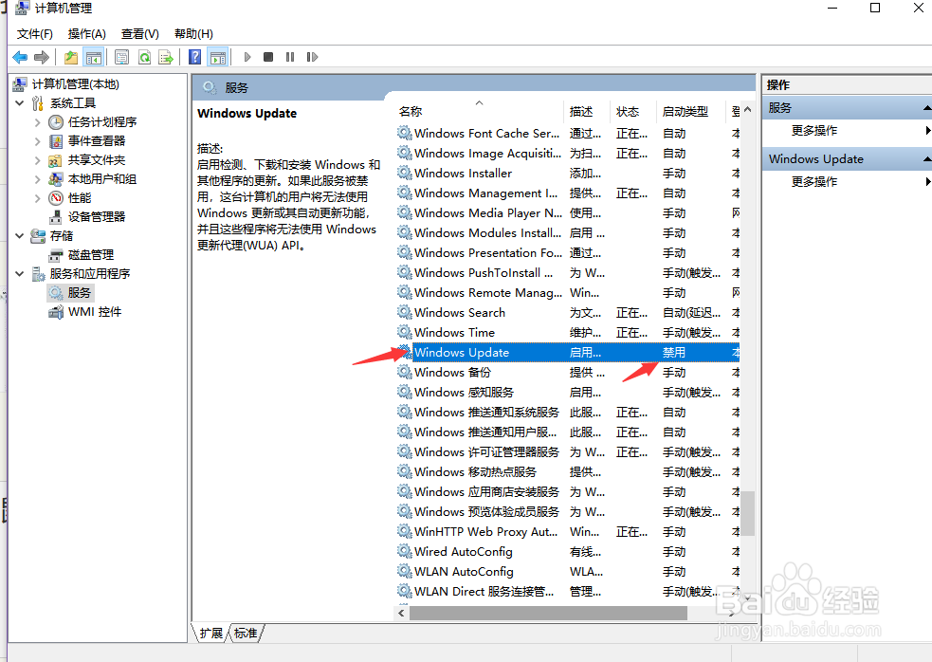
Task: Expand the 性能 node chevron
Action: tap(37, 198)
